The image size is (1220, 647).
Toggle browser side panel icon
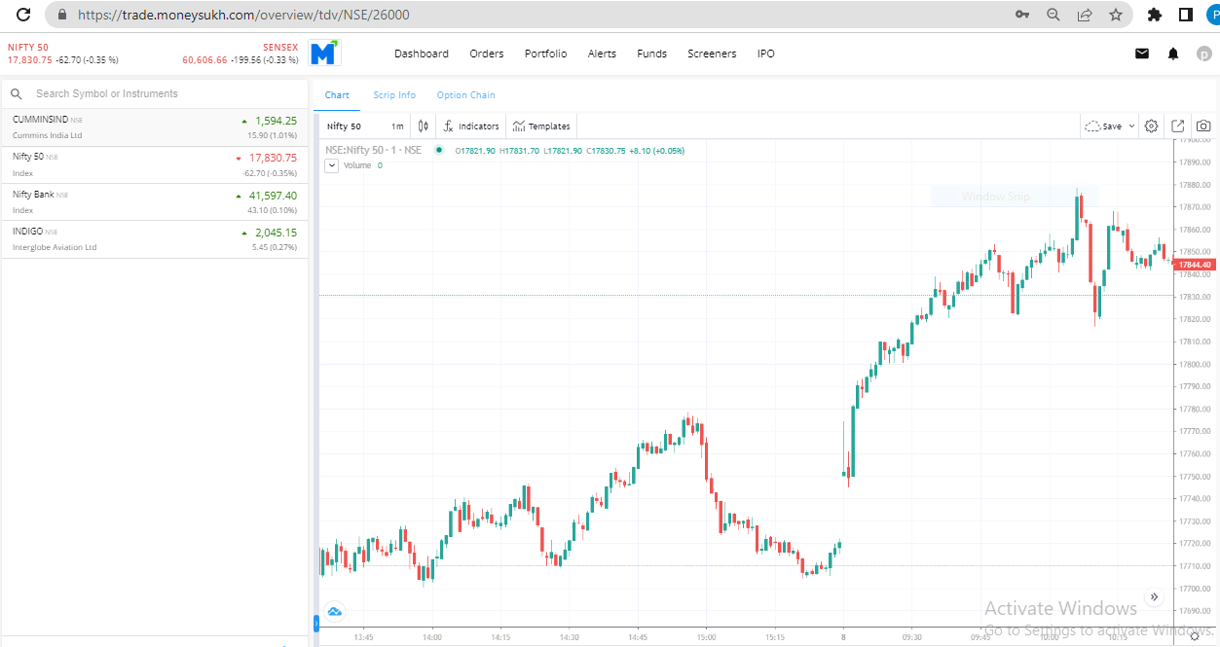point(1186,15)
